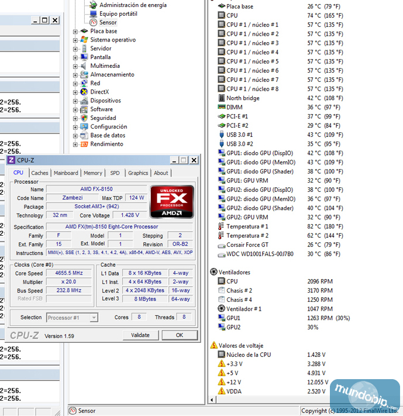Switch to the Graphics tab in CPU-Z
This screenshot has width=403, height=416.
click(x=138, y=173)
